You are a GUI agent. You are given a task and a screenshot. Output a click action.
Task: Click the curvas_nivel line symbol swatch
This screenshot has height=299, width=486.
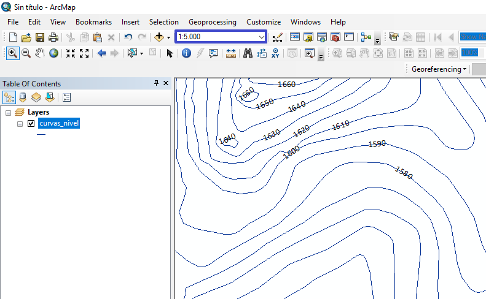click(x=41, y=134)
